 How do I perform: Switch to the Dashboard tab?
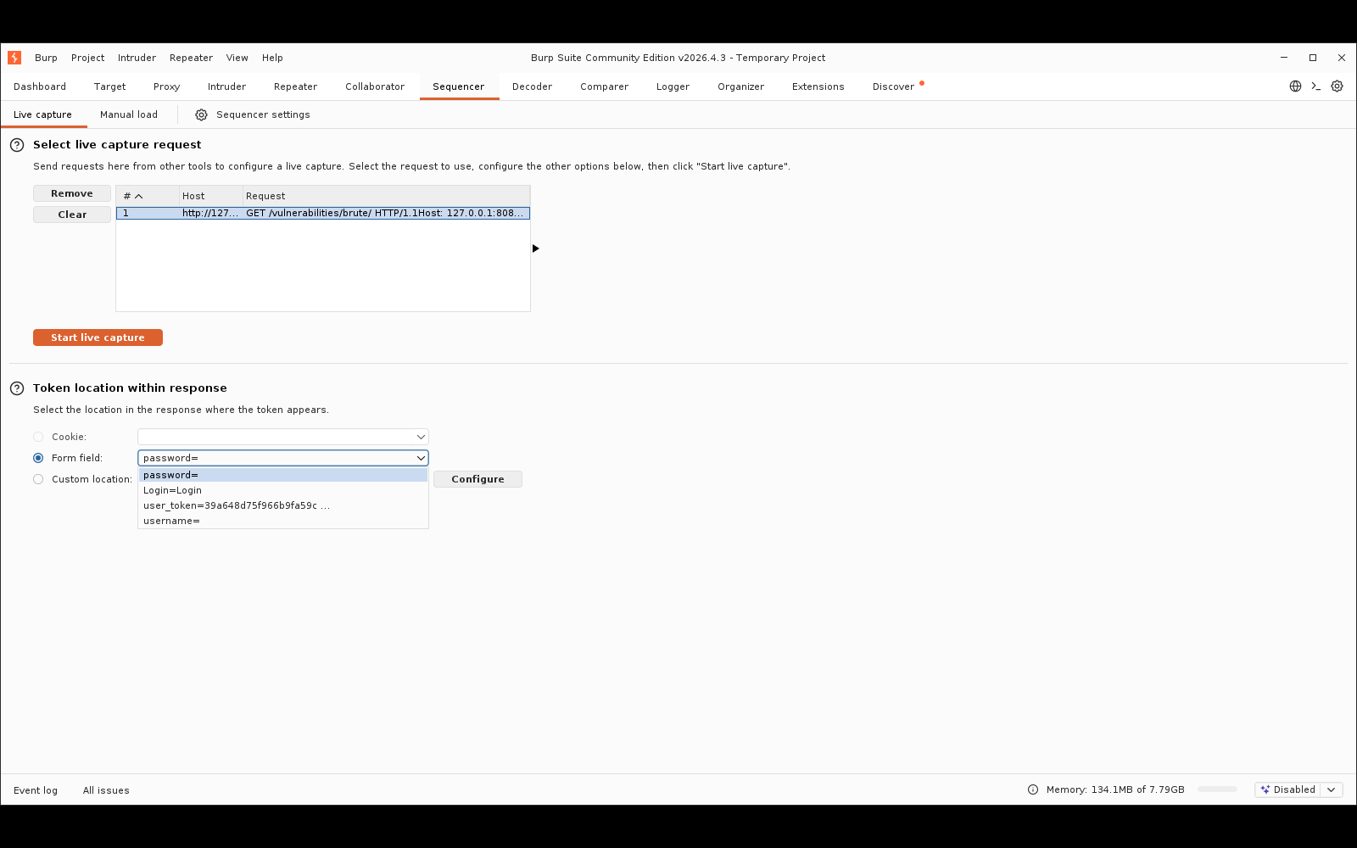pos(40,86)
